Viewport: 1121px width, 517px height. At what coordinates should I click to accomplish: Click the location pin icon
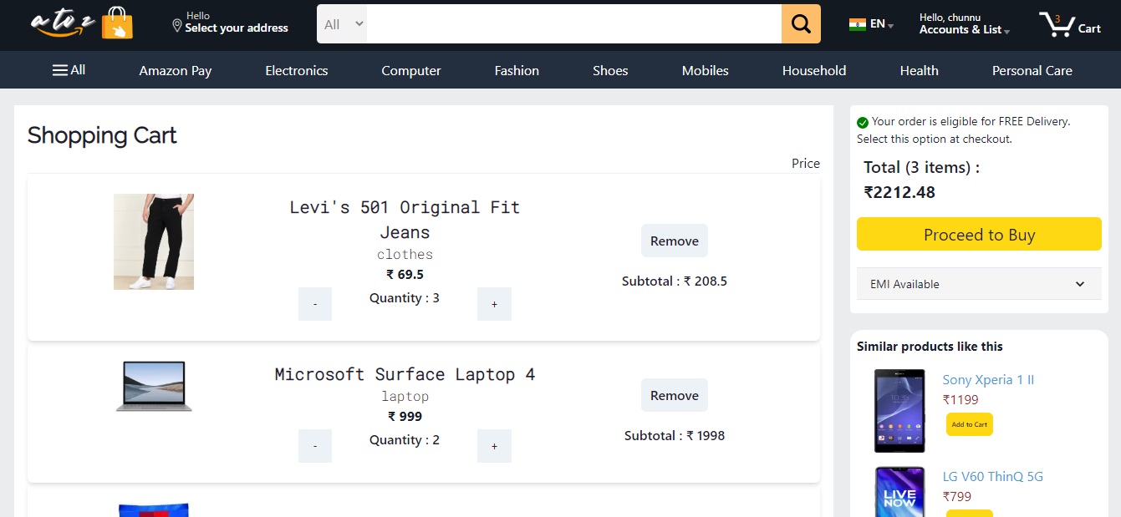[176, 26]
